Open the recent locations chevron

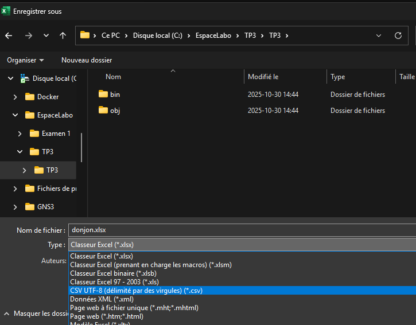46,36
